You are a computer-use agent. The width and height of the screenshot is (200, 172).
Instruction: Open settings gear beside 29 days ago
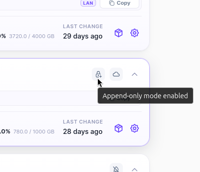click(x=135, y=33)
